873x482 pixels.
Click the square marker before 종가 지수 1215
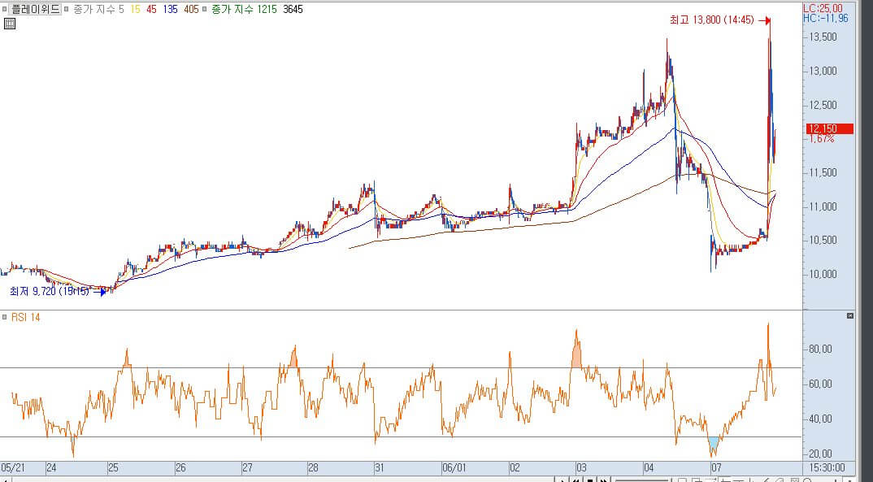tap(205, 9)
